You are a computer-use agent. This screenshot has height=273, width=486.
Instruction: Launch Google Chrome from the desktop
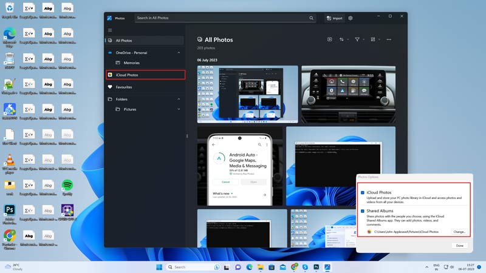10,240
